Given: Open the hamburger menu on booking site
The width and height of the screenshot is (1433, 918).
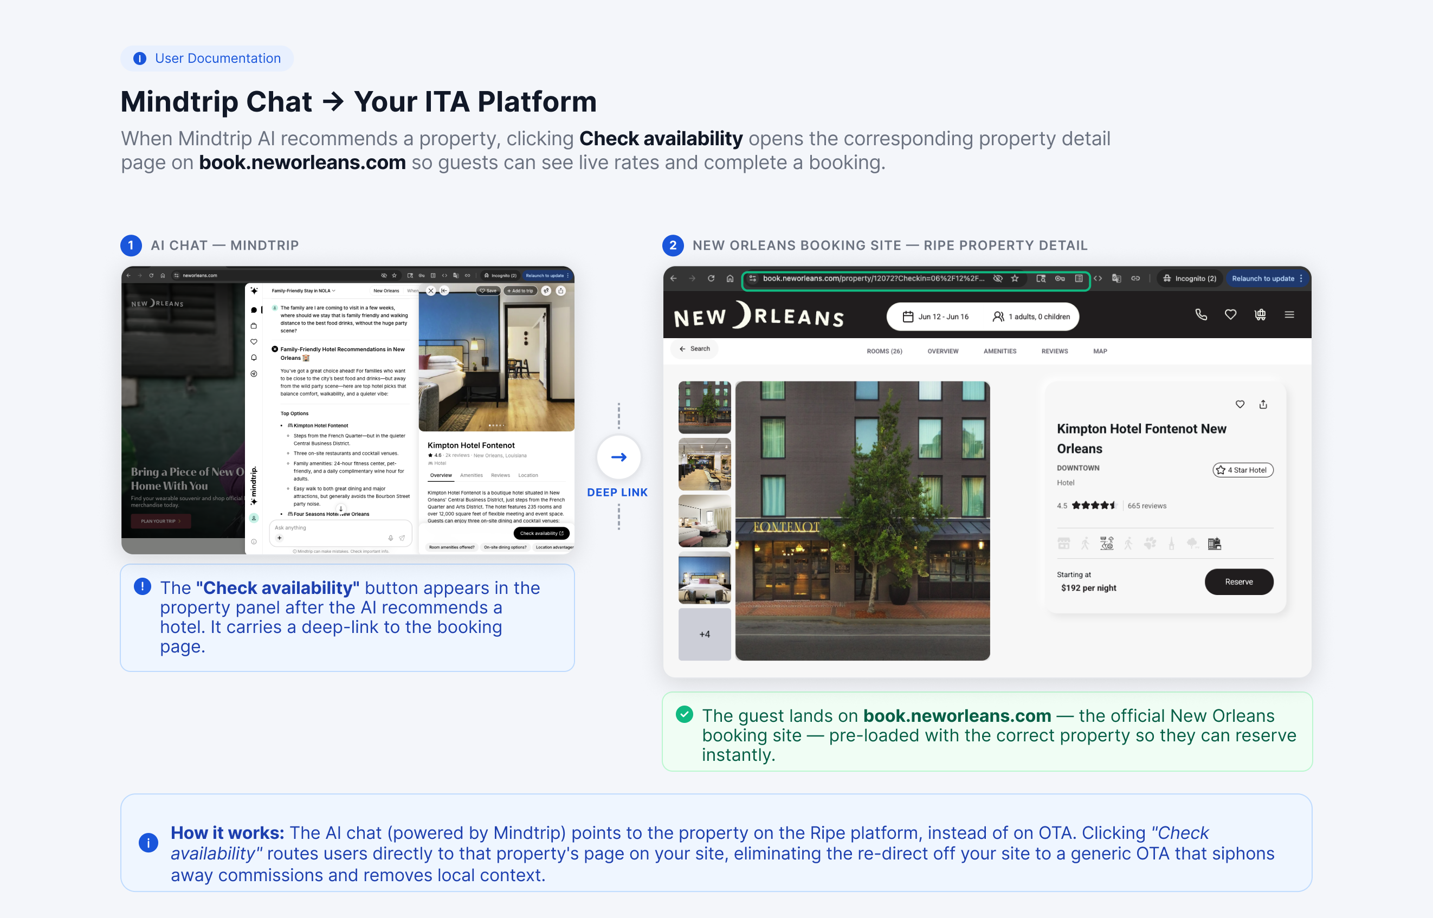Looking at the screenshot, I should pos(1289,315).
